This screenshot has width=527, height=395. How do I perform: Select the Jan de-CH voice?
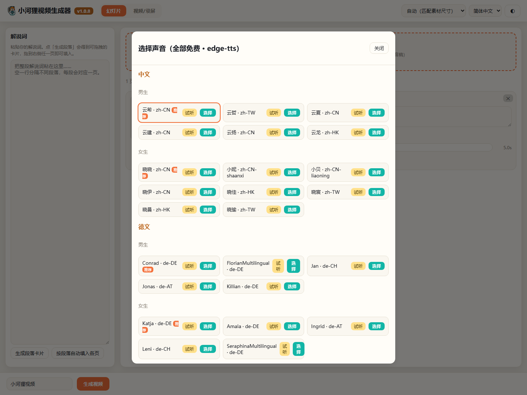click(377, 266)
